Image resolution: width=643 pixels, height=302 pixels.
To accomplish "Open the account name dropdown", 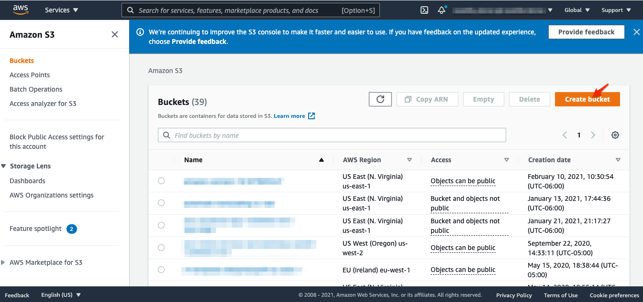I will pos(503,10).
